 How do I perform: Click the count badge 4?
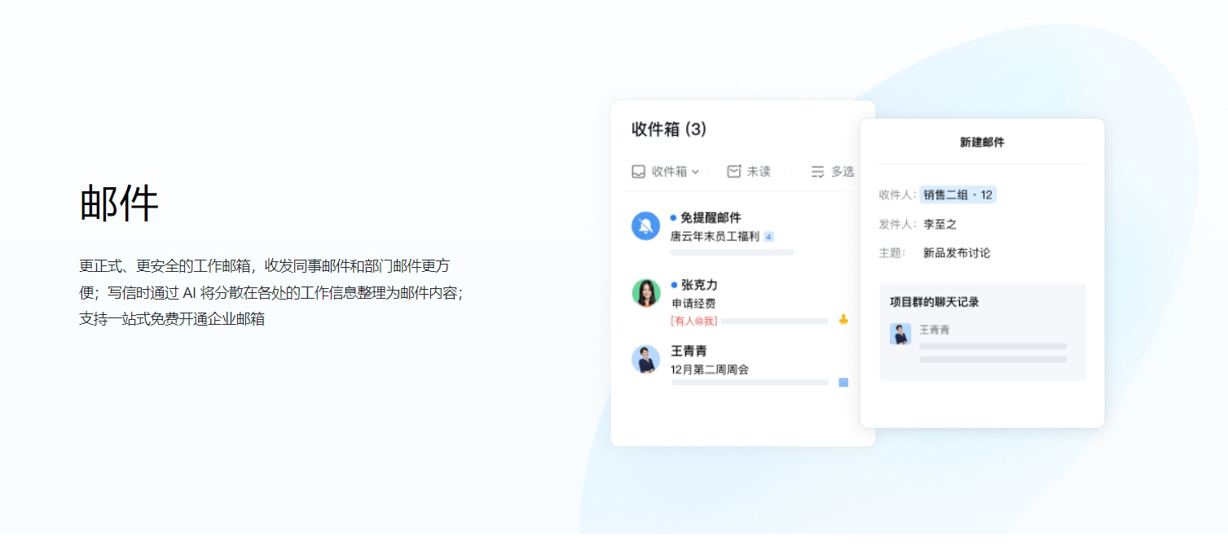[x=768, y=237]
